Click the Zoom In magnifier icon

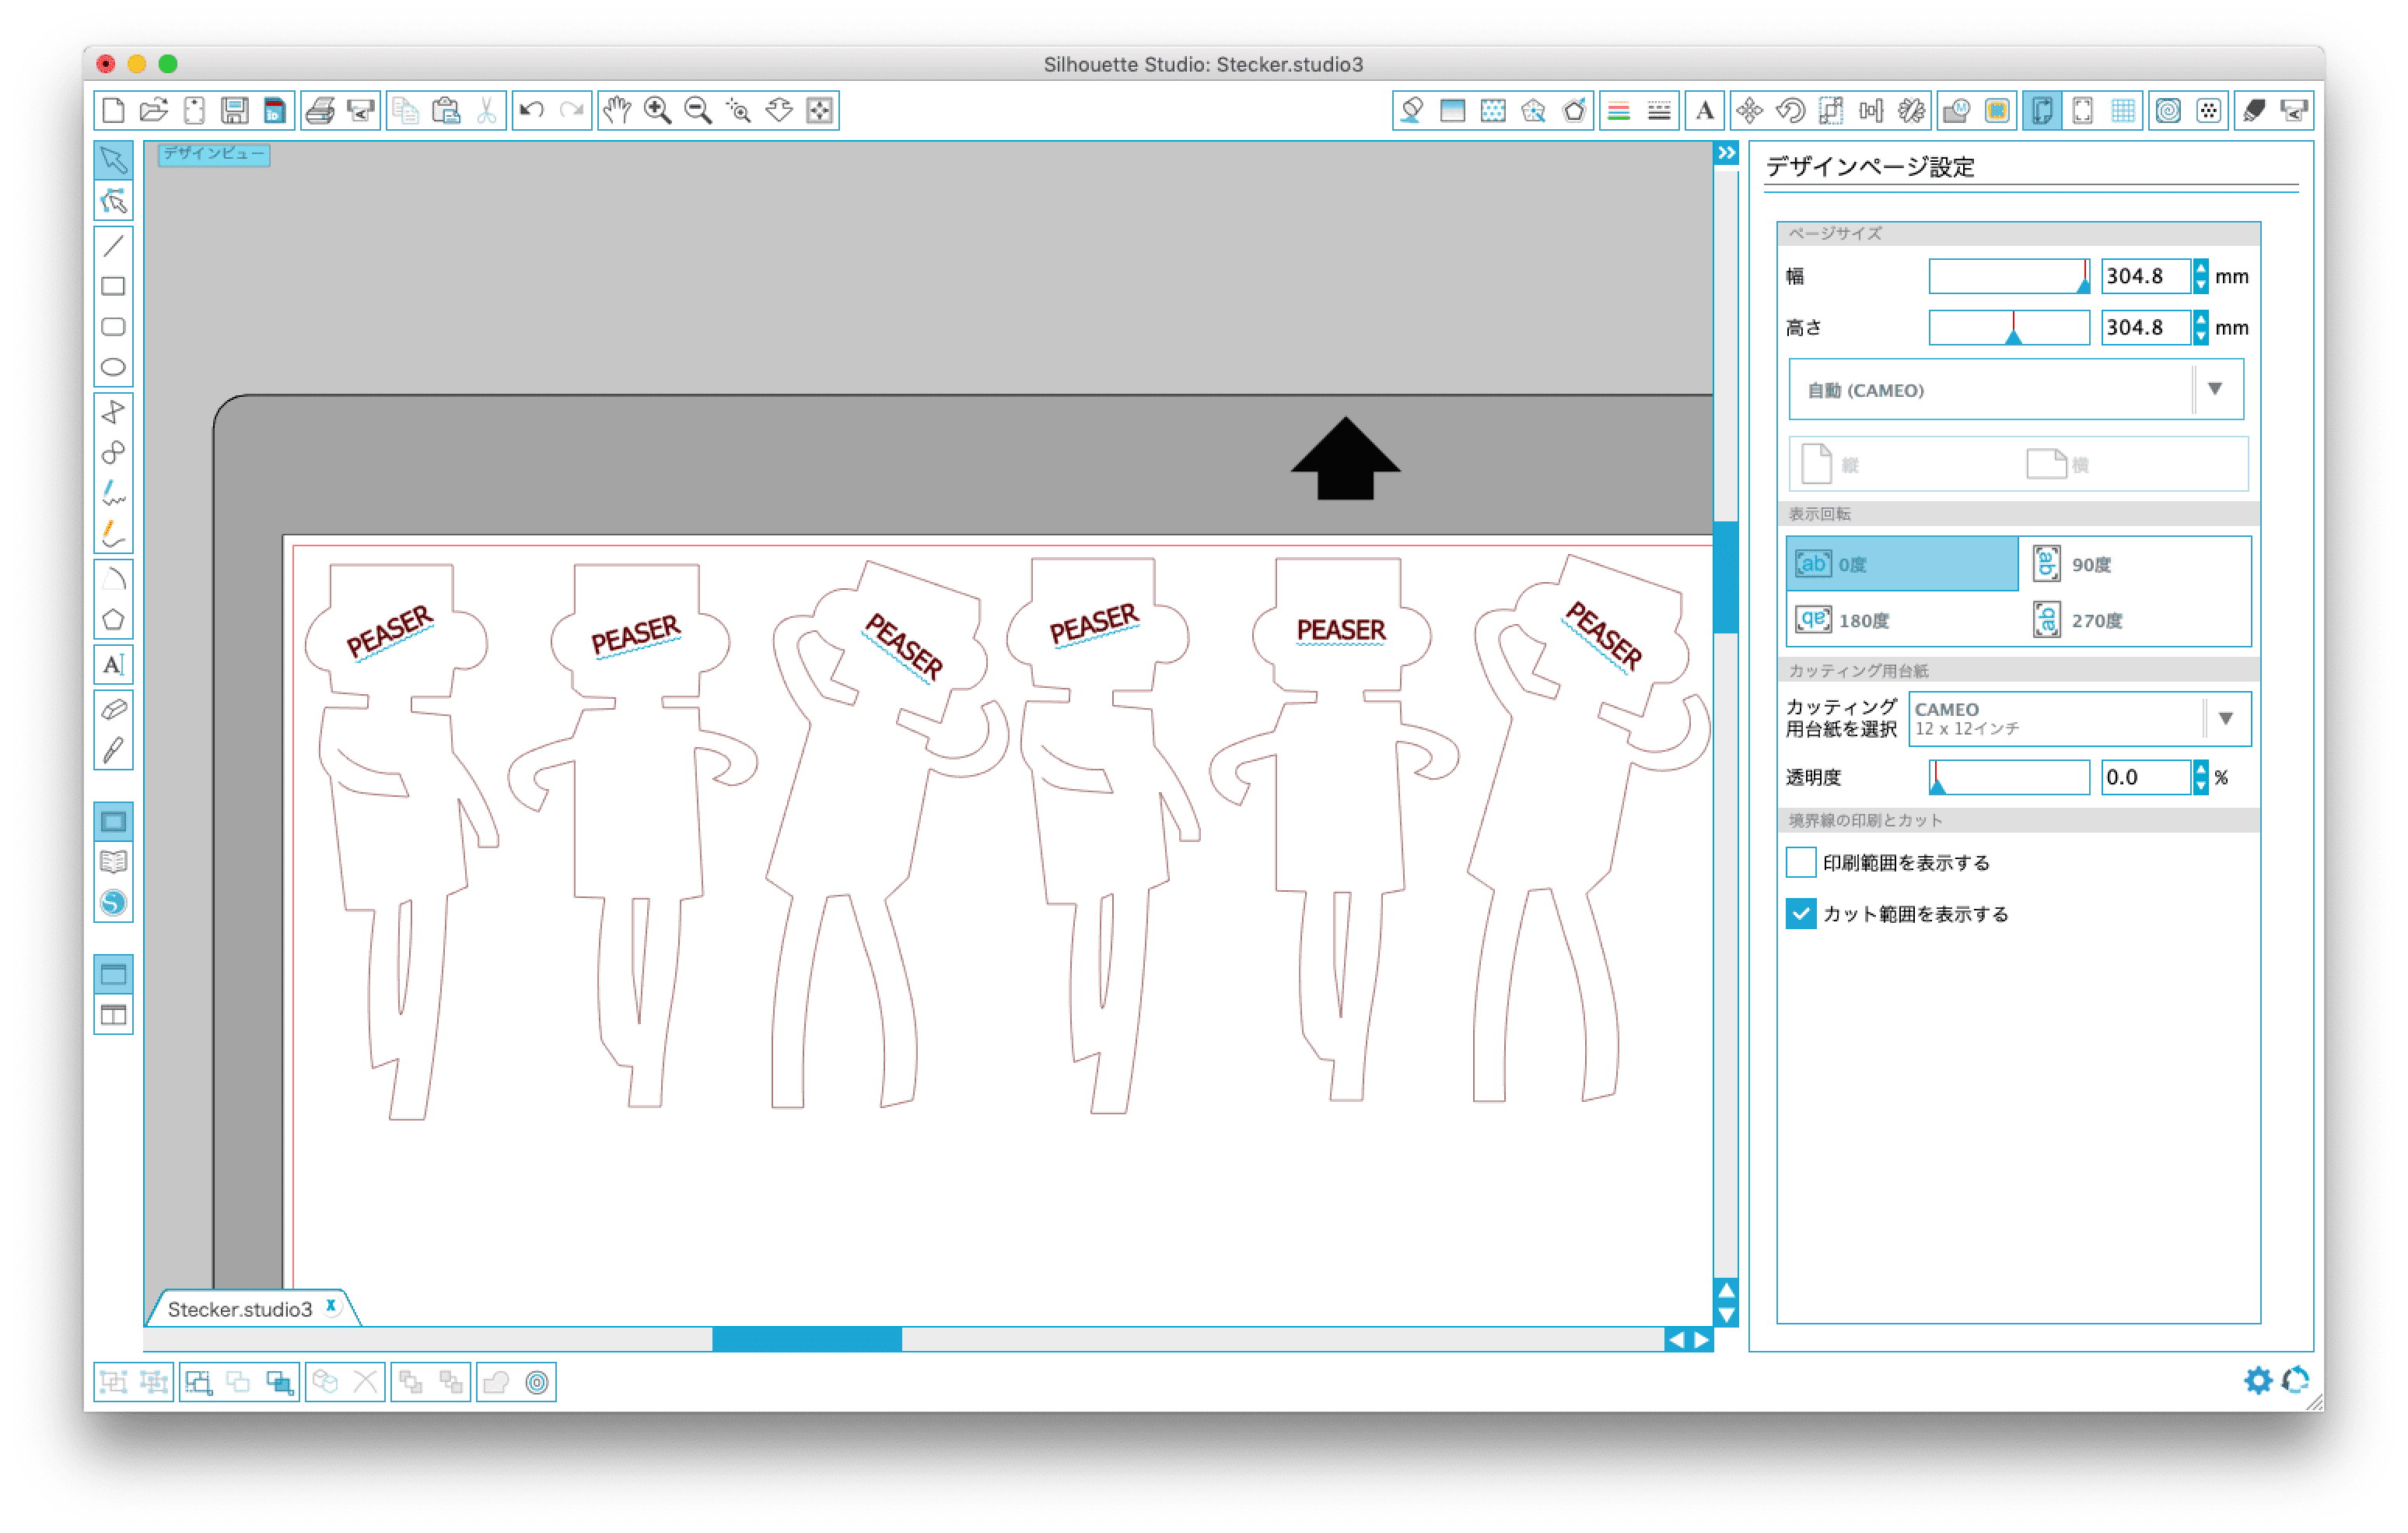657,110
